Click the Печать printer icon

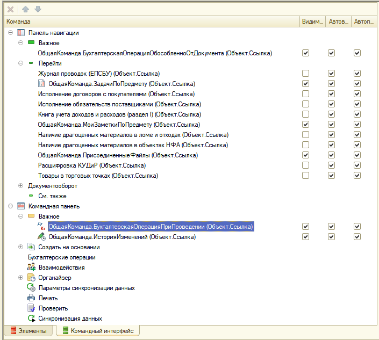[31, 298]
